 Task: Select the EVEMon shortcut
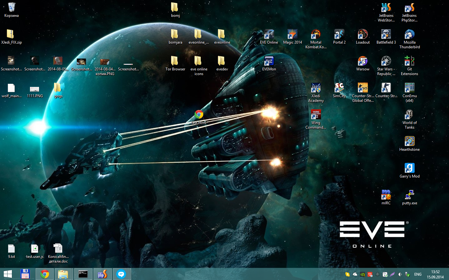click(x=269, y=64)
